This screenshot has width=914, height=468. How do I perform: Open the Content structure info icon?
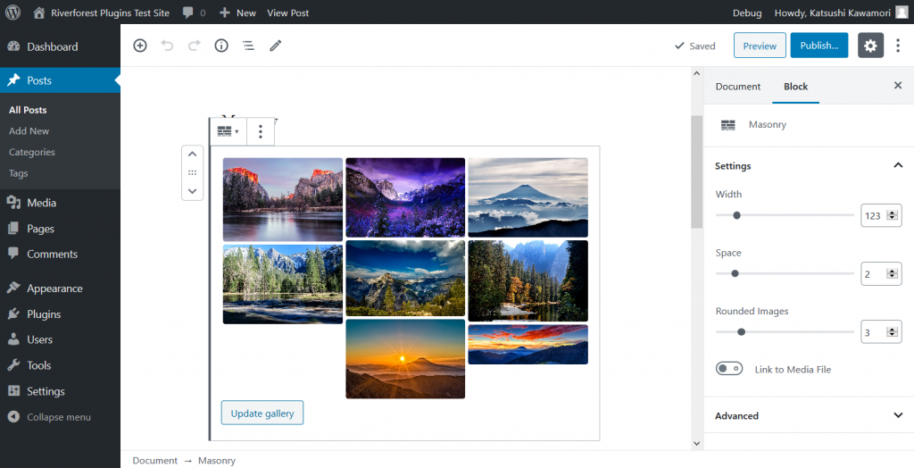point(221,46)
